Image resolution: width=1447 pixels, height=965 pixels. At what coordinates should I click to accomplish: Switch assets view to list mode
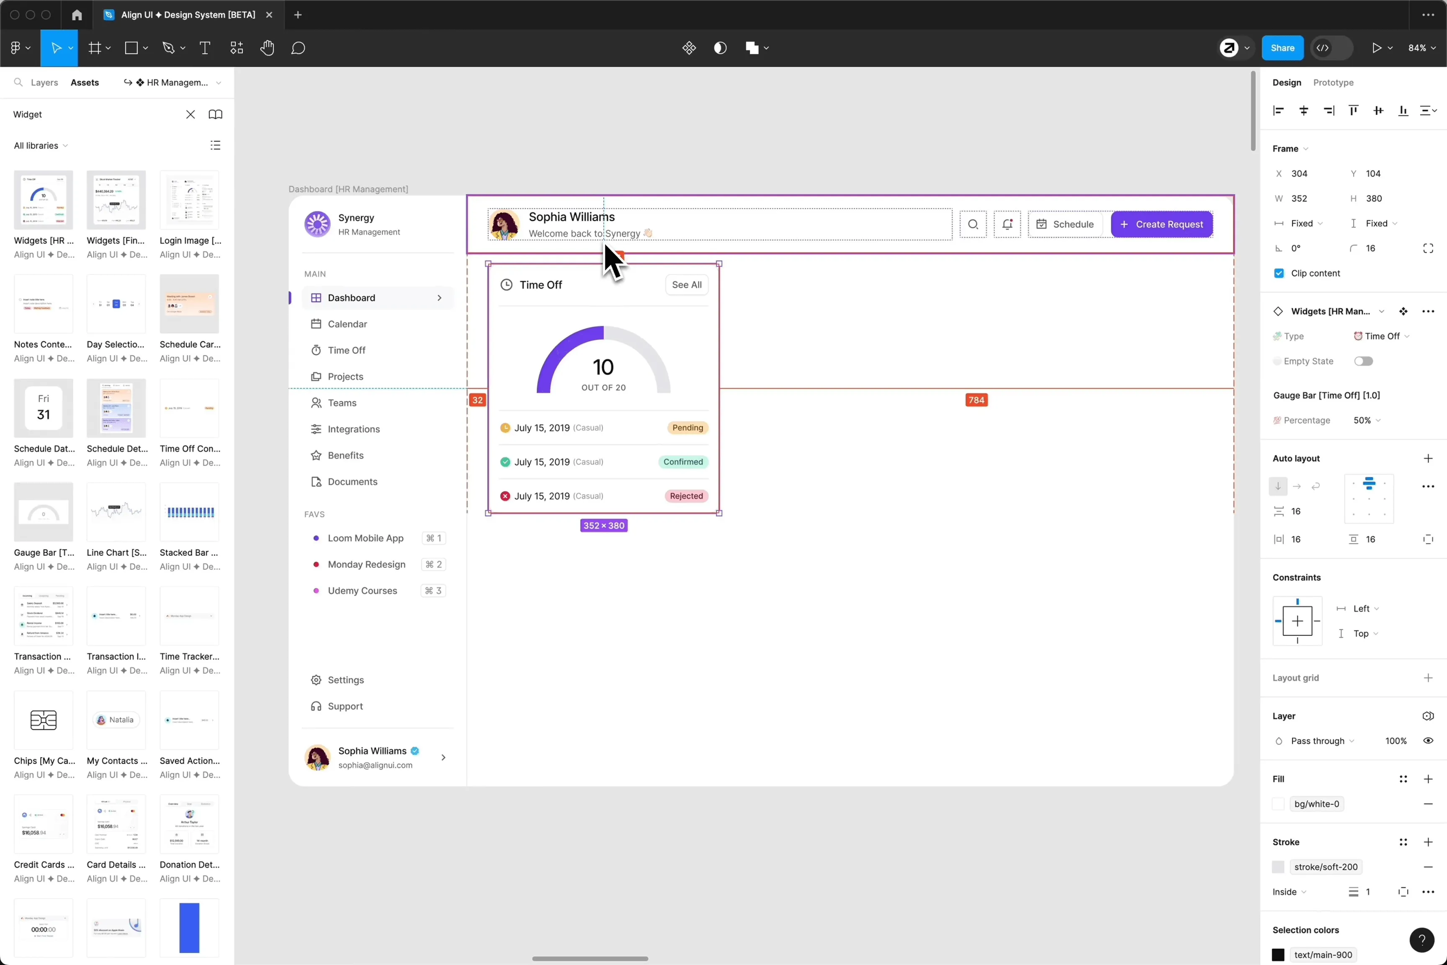[x=215, y=146]
